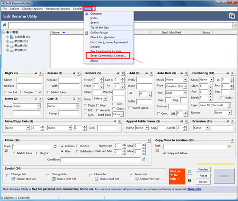
Task: Open the Numbering Type Base 10 dropdown
Action: point(229,105)
